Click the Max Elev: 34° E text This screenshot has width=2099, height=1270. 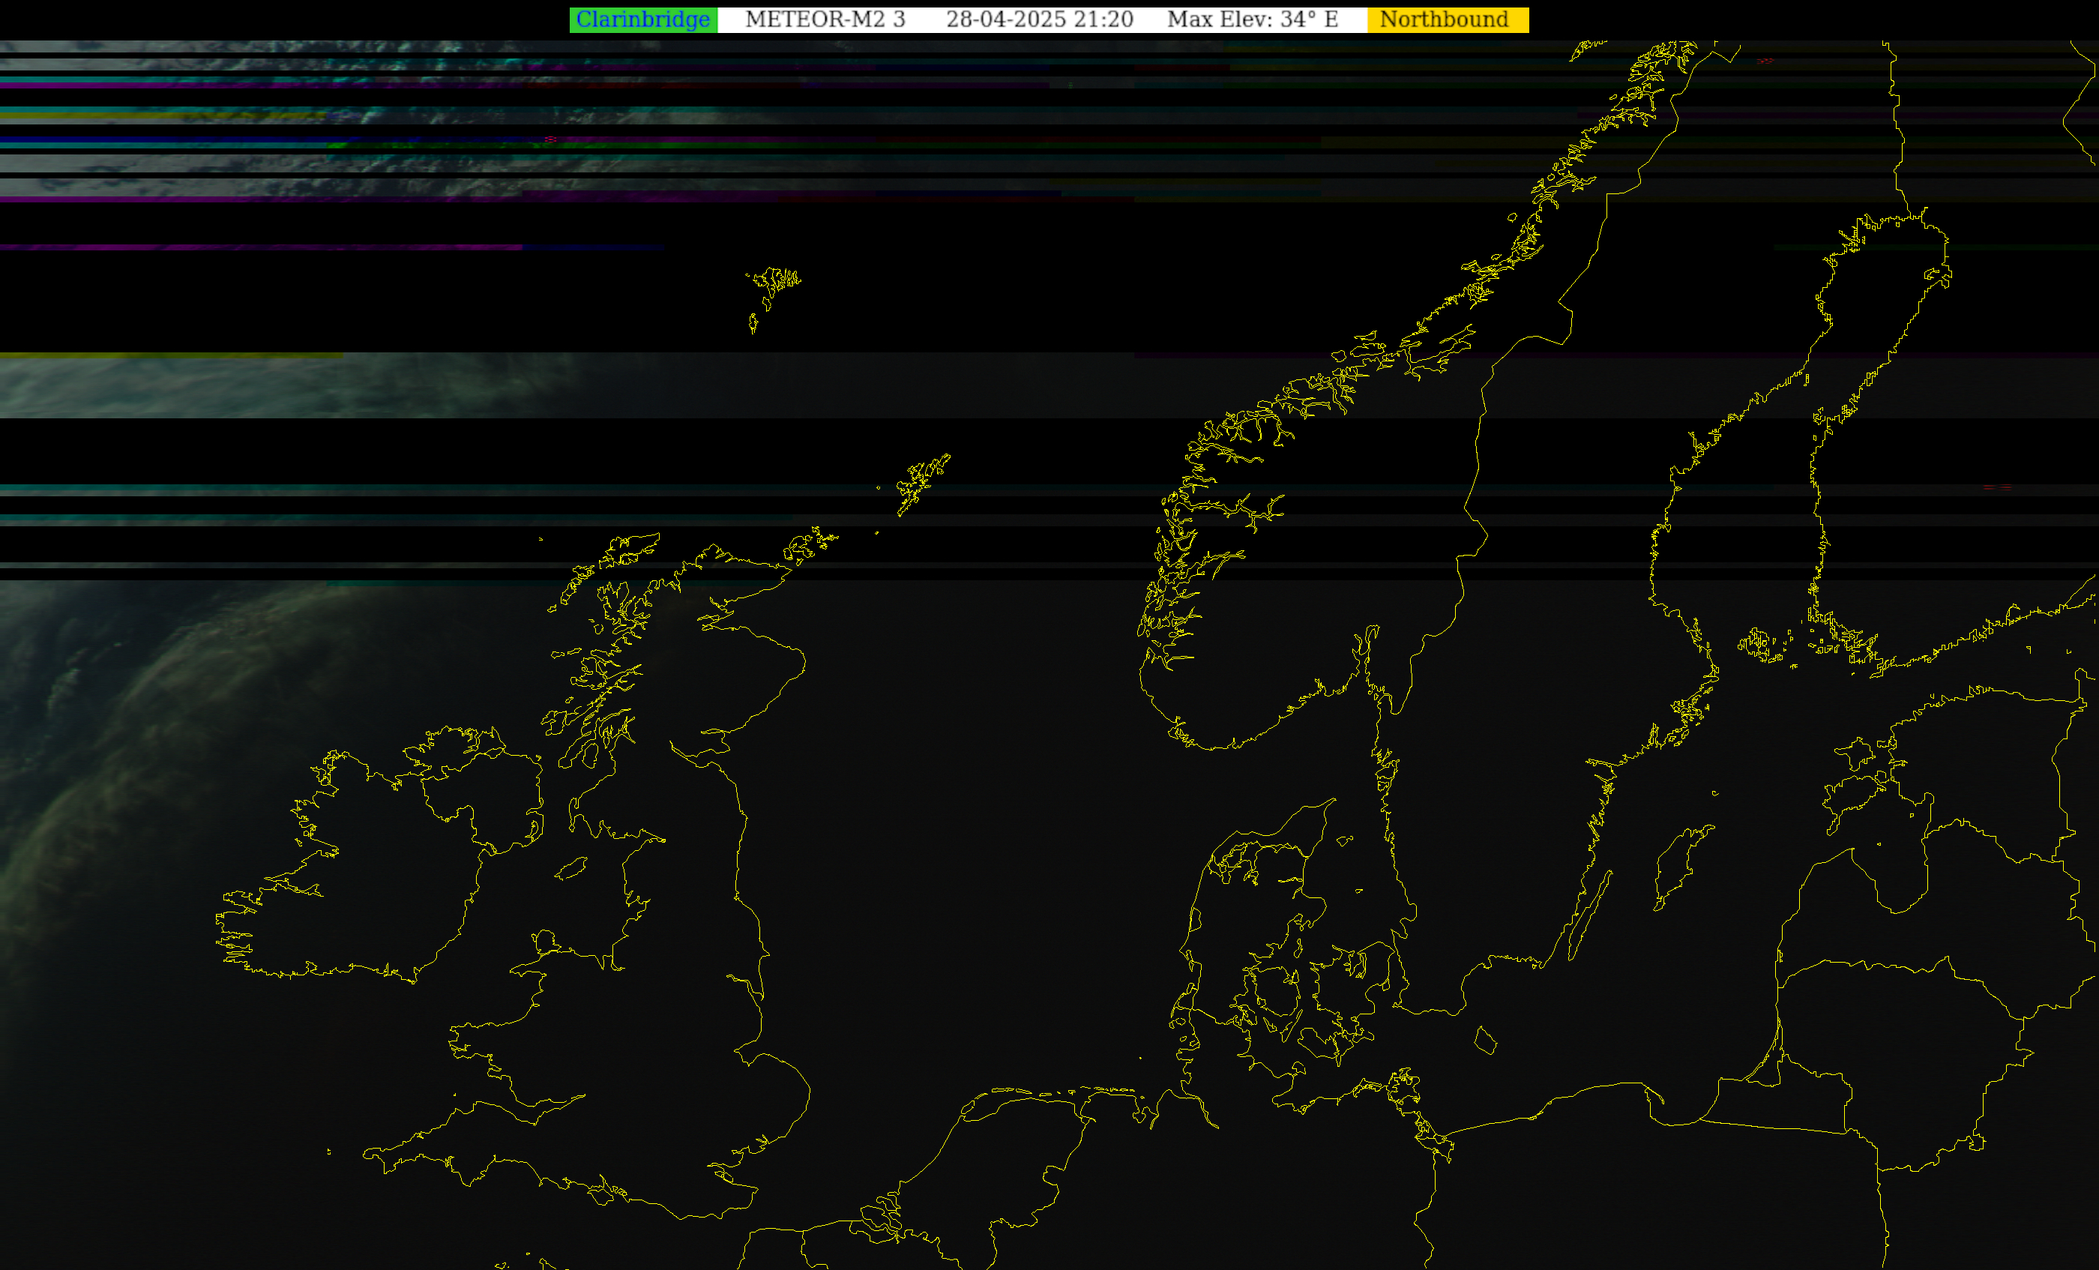coord(1252,19)
